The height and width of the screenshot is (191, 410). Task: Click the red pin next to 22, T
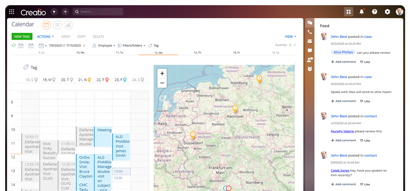(x=107, y=80)
